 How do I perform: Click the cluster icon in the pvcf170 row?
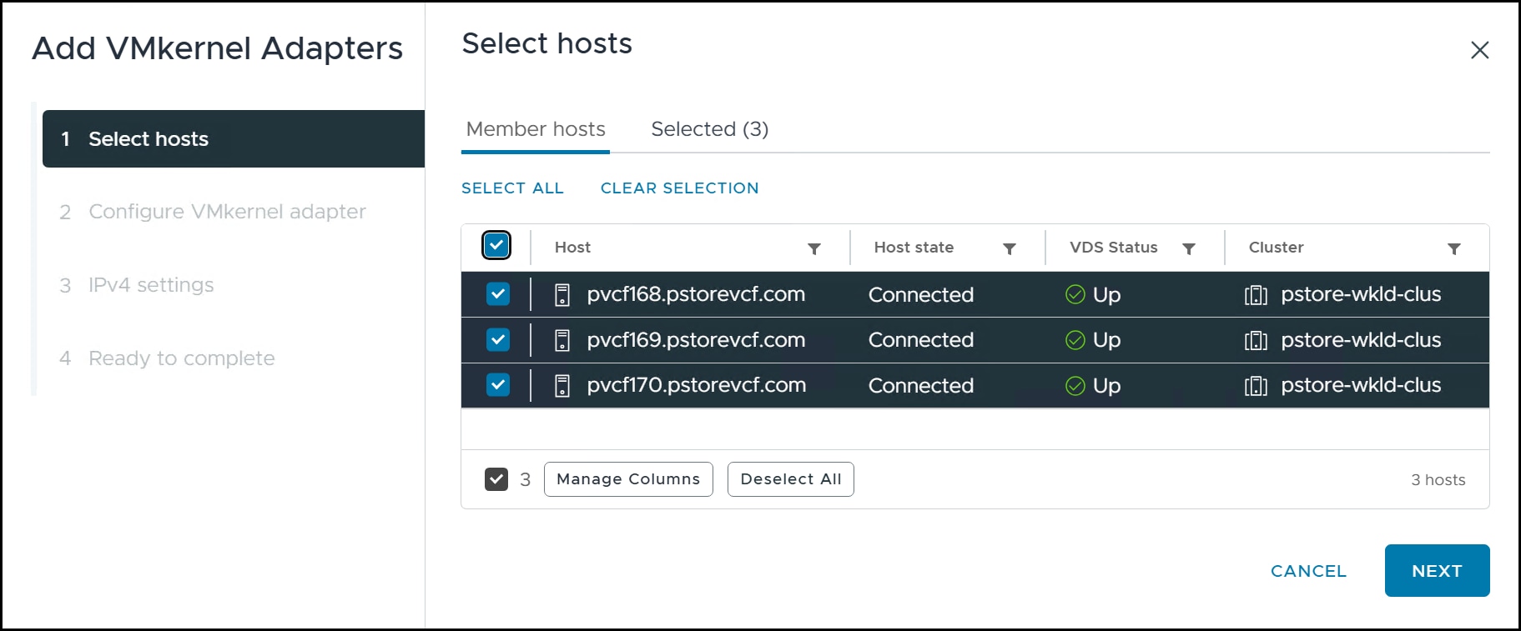1256,386
